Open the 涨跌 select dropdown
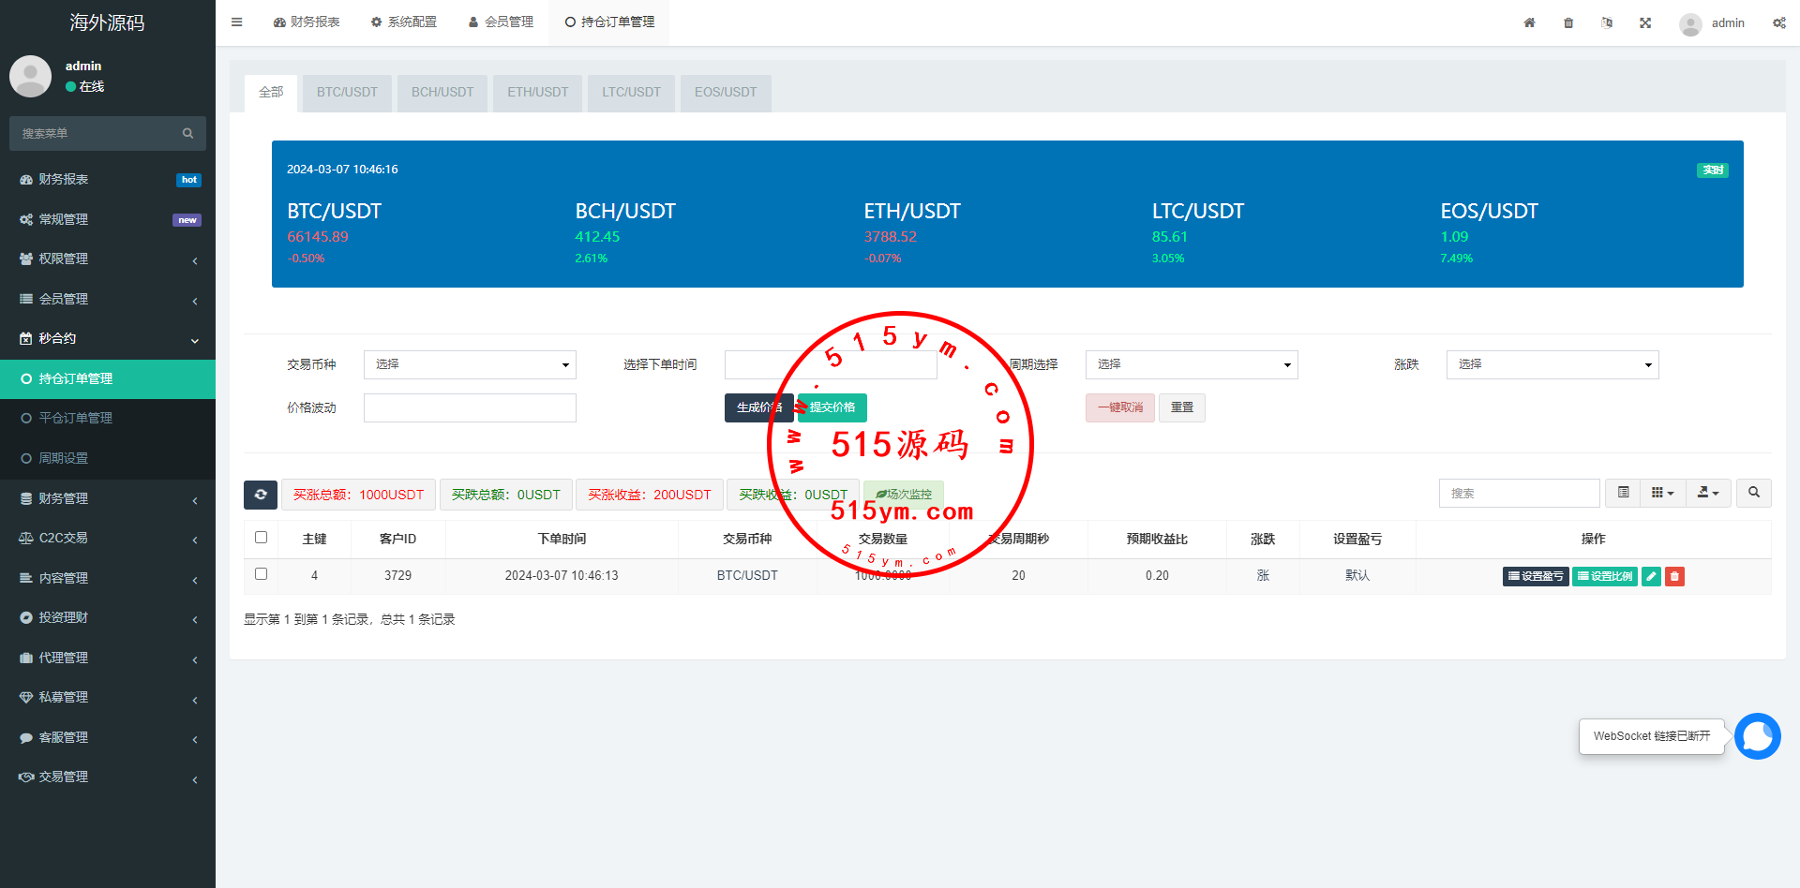 pyautogui.click(x=1552, y=364)
